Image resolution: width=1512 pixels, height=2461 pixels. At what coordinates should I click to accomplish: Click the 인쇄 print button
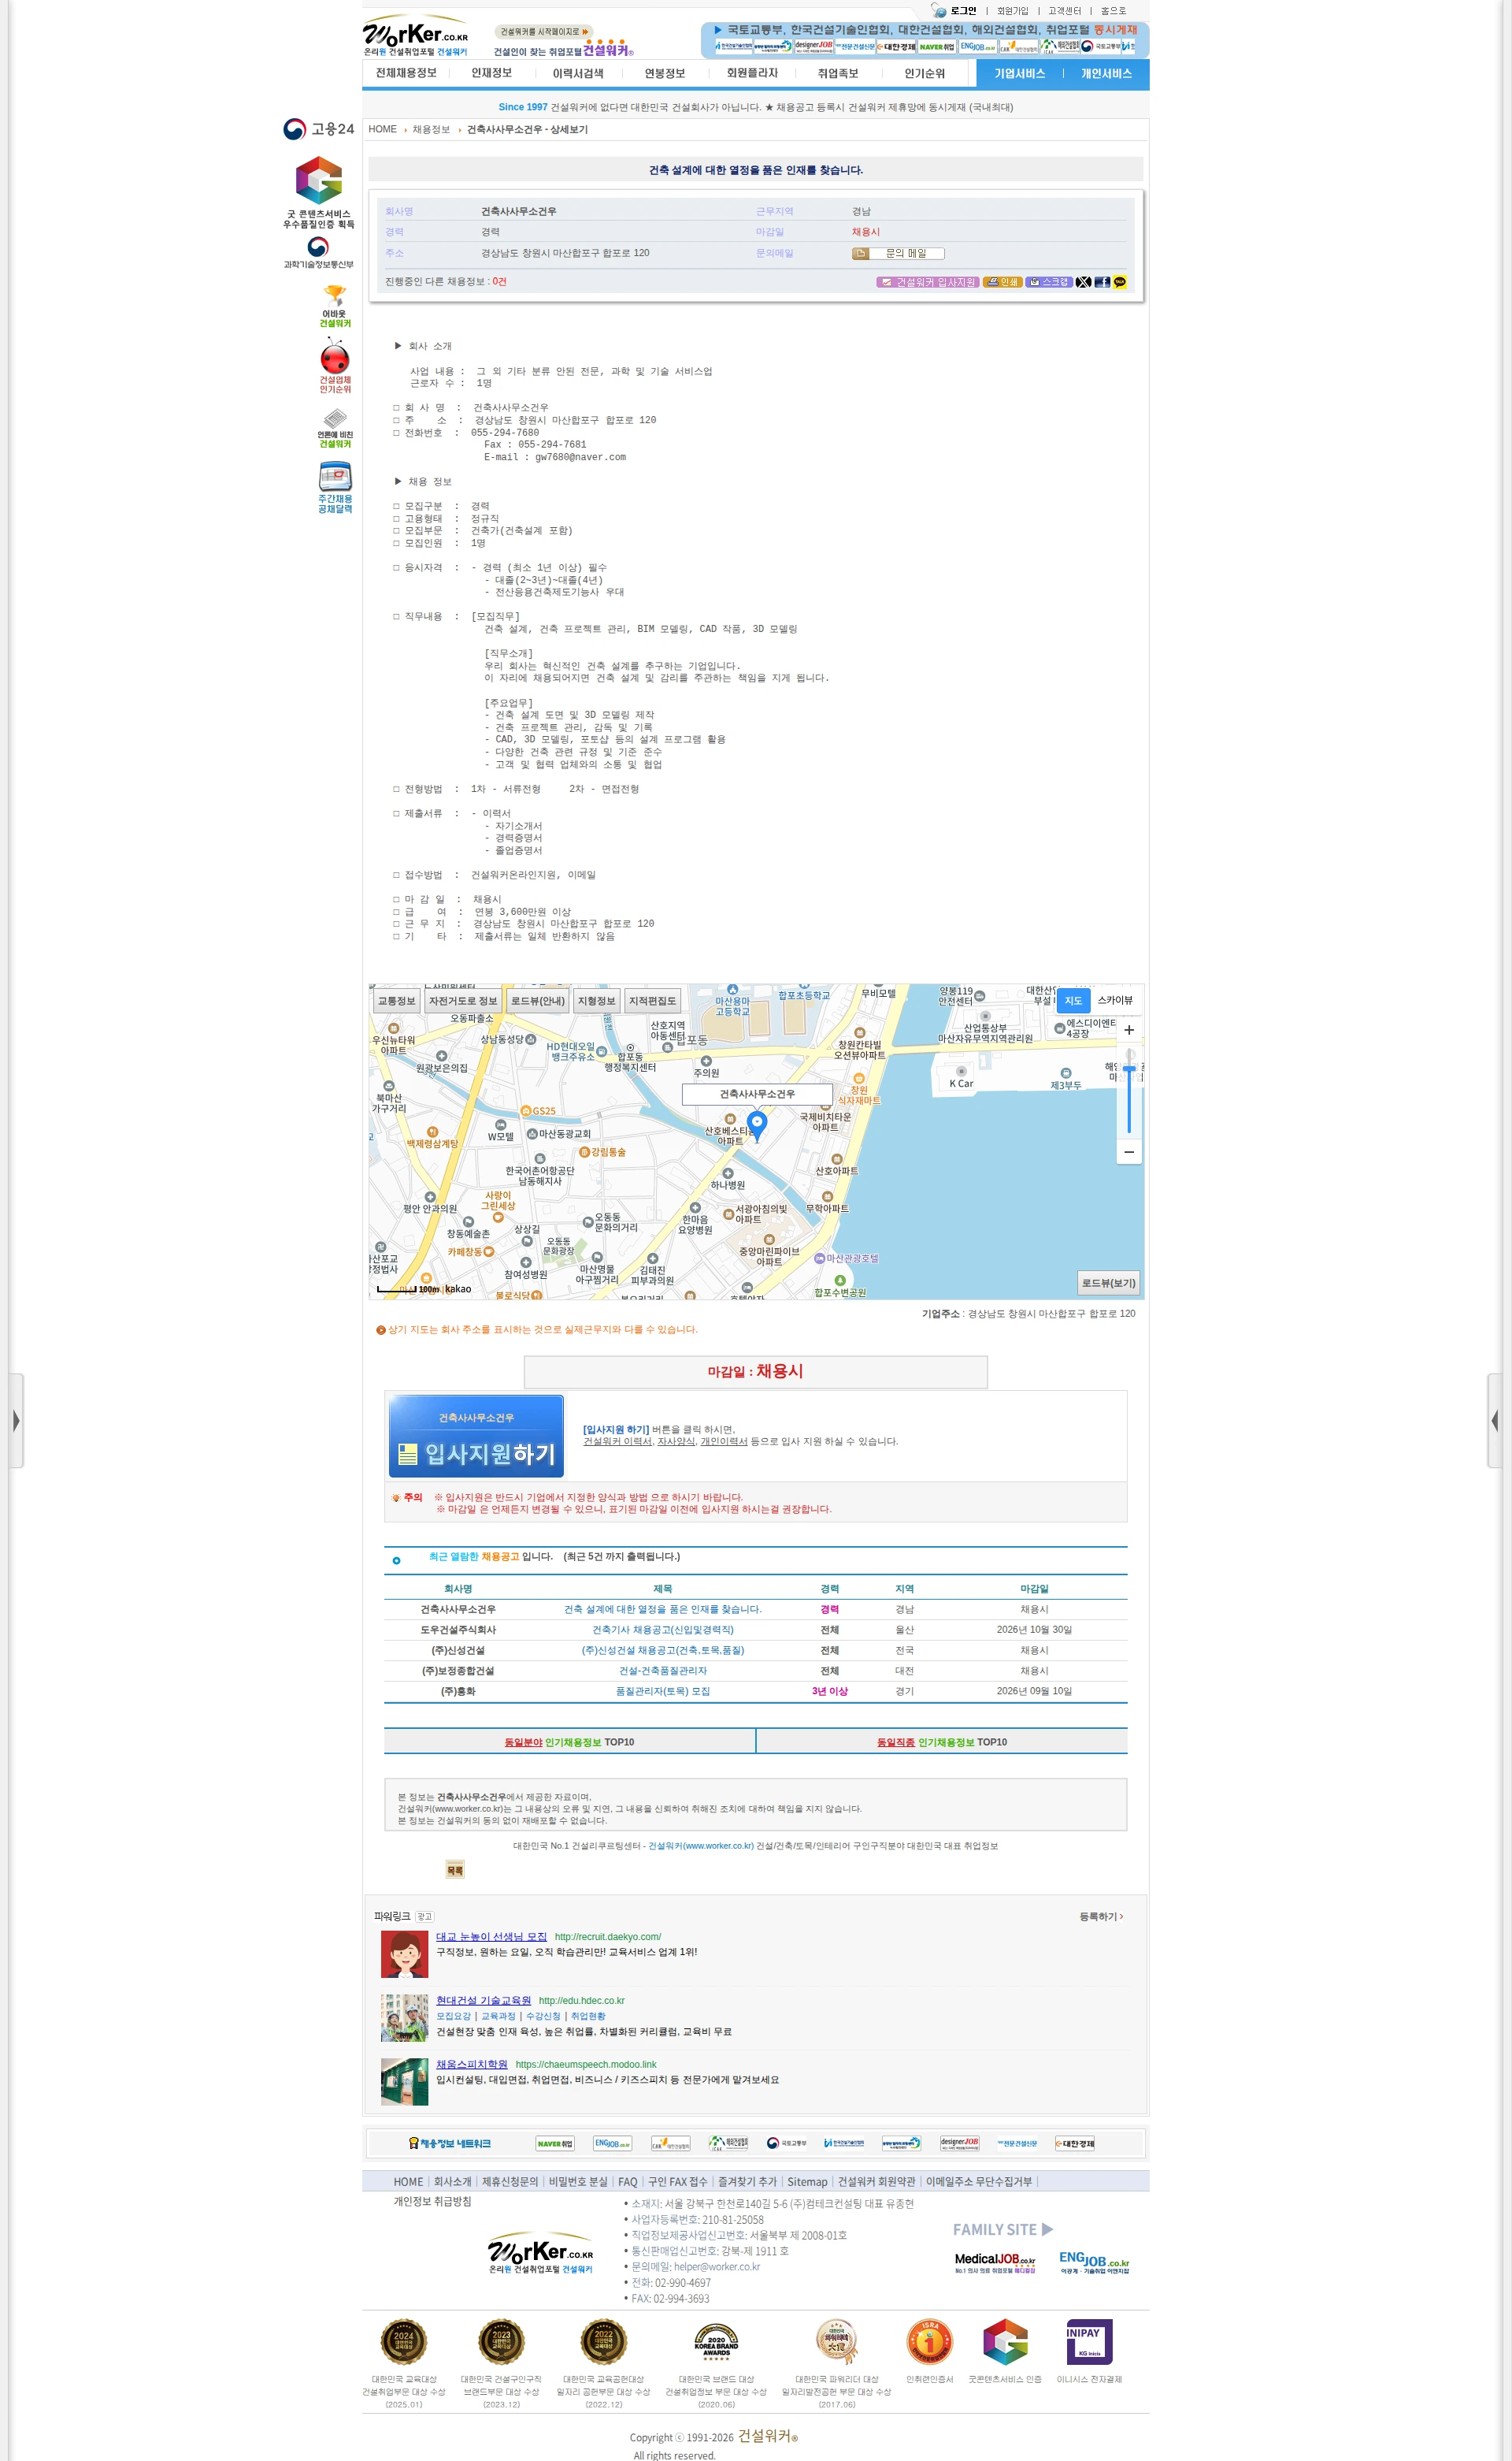tap(1002, 282)
